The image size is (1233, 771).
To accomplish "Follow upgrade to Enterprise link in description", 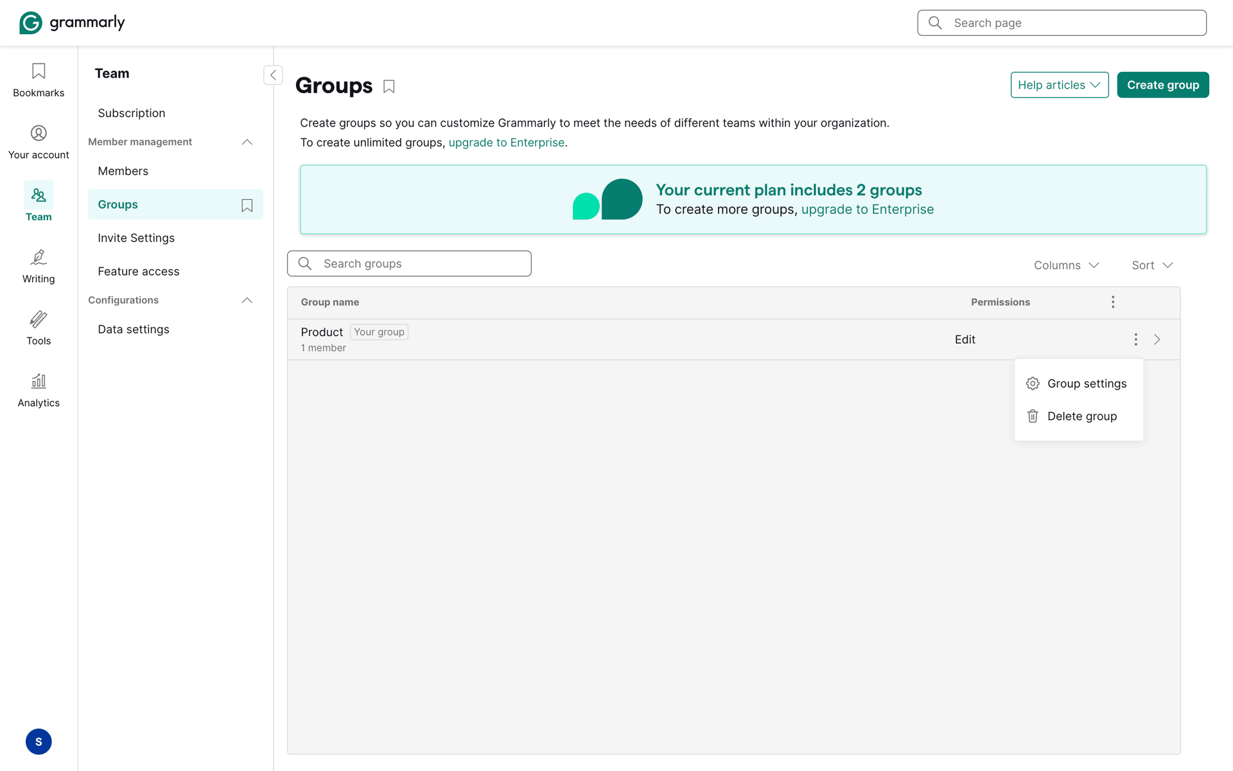I will click(x=506, y=143).
